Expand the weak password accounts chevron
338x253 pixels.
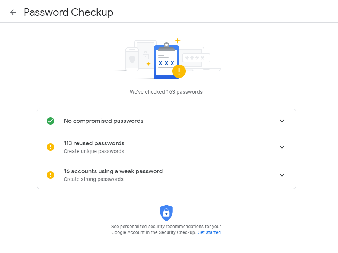282,175
